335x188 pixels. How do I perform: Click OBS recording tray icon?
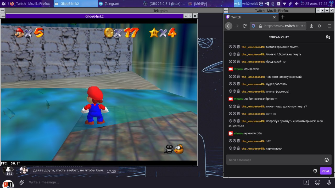[261, 4]
